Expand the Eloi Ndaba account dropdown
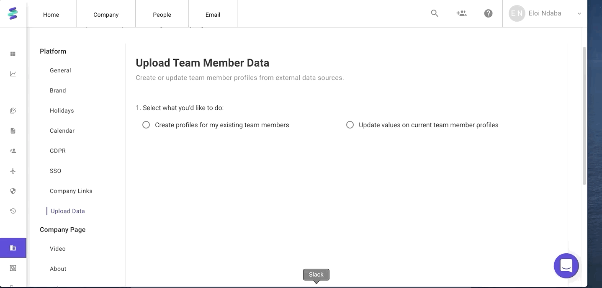 click(x=579, y=13)
